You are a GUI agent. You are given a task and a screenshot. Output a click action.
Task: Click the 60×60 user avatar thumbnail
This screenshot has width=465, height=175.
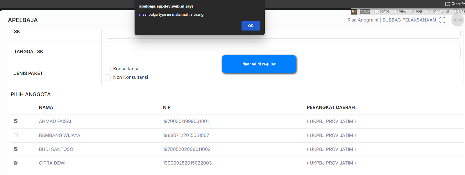(457, 20)
